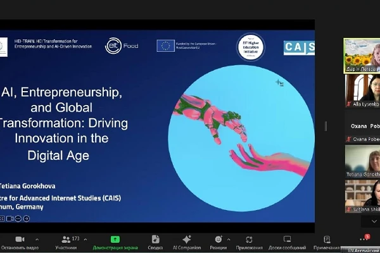Open the Apps (Приложения) icon

pos(249,240)
